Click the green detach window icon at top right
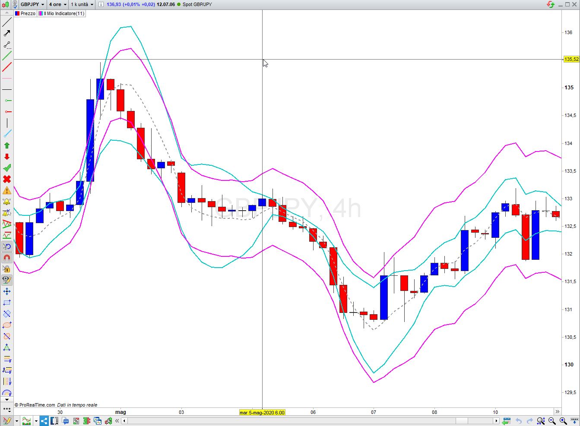 click(x=550, y=4)
